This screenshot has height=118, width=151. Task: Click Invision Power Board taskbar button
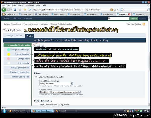click(42, 111)
